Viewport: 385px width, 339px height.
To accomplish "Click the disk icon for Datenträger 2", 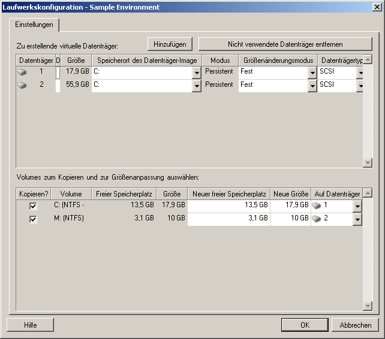I will tap(23, 85).
